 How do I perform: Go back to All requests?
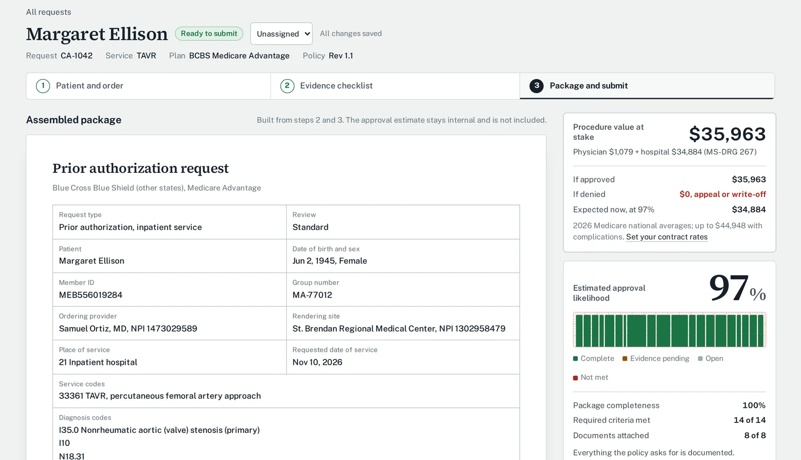click(x=49, y=12)
